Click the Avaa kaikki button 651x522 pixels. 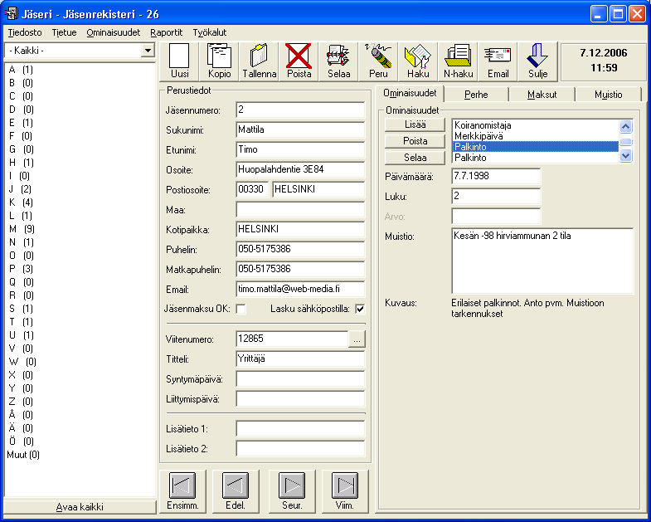click(x=80, y=507)
